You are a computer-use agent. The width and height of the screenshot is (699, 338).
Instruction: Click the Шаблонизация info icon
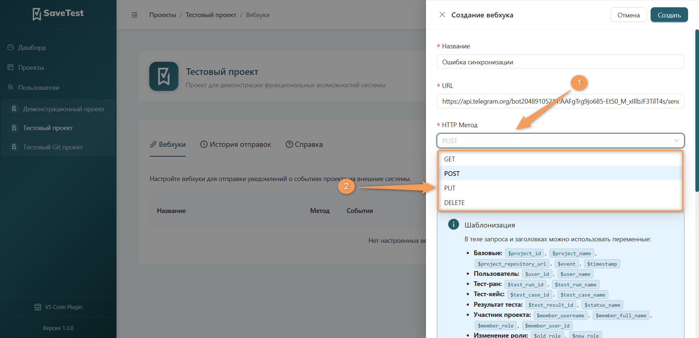tap(453, 224)
